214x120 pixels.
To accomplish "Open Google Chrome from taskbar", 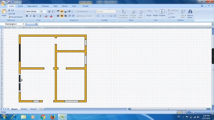I will click(43, 117).
